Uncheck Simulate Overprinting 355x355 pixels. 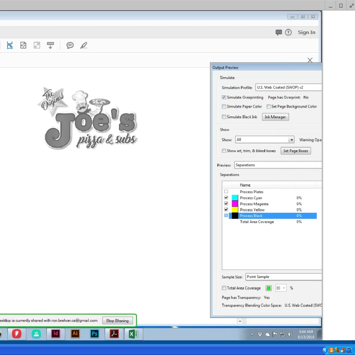(224, 98)
